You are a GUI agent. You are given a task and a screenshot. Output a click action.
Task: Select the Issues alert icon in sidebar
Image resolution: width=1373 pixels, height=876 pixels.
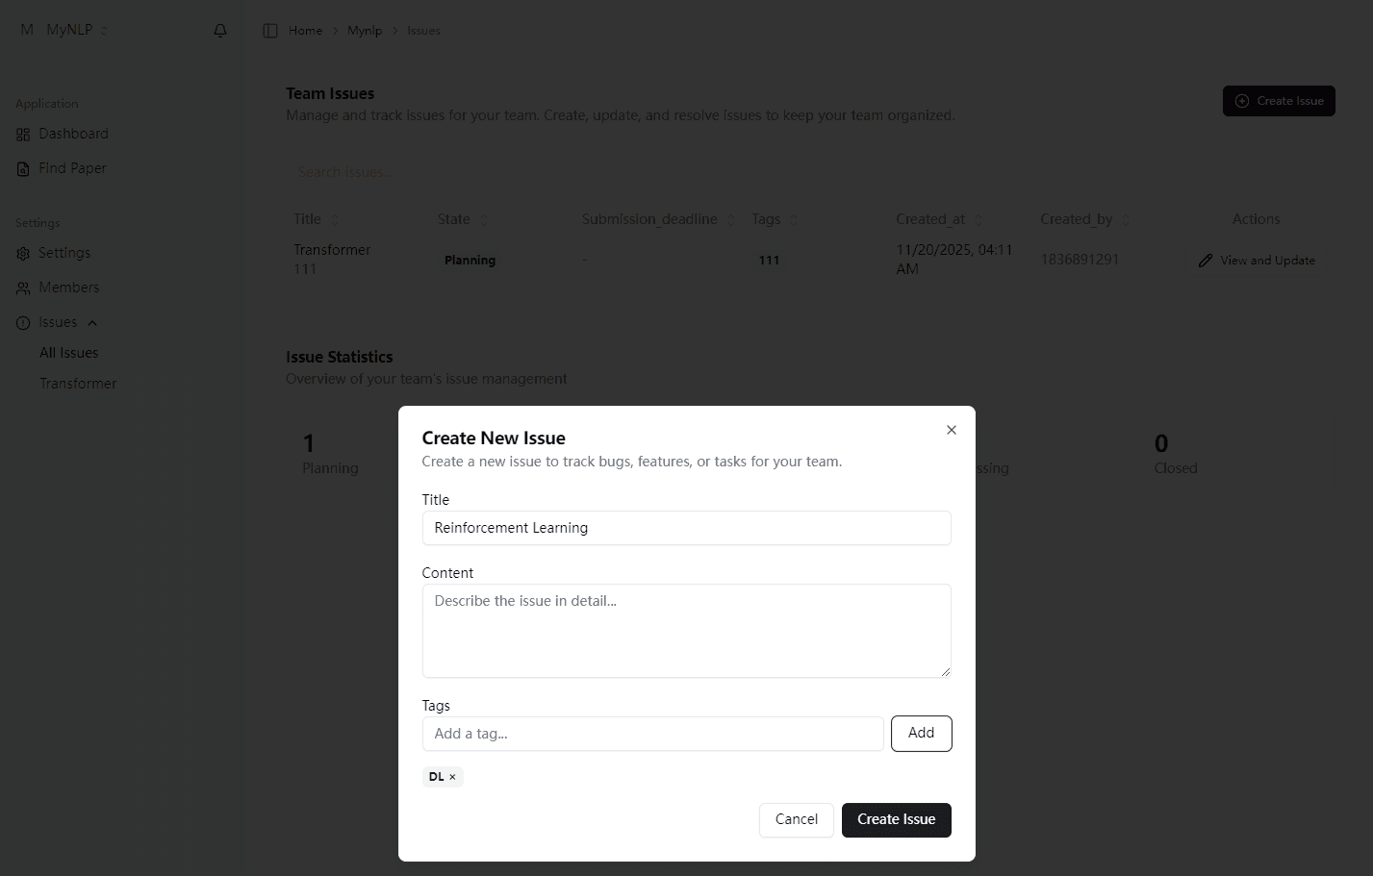click(x=21, y=322)
